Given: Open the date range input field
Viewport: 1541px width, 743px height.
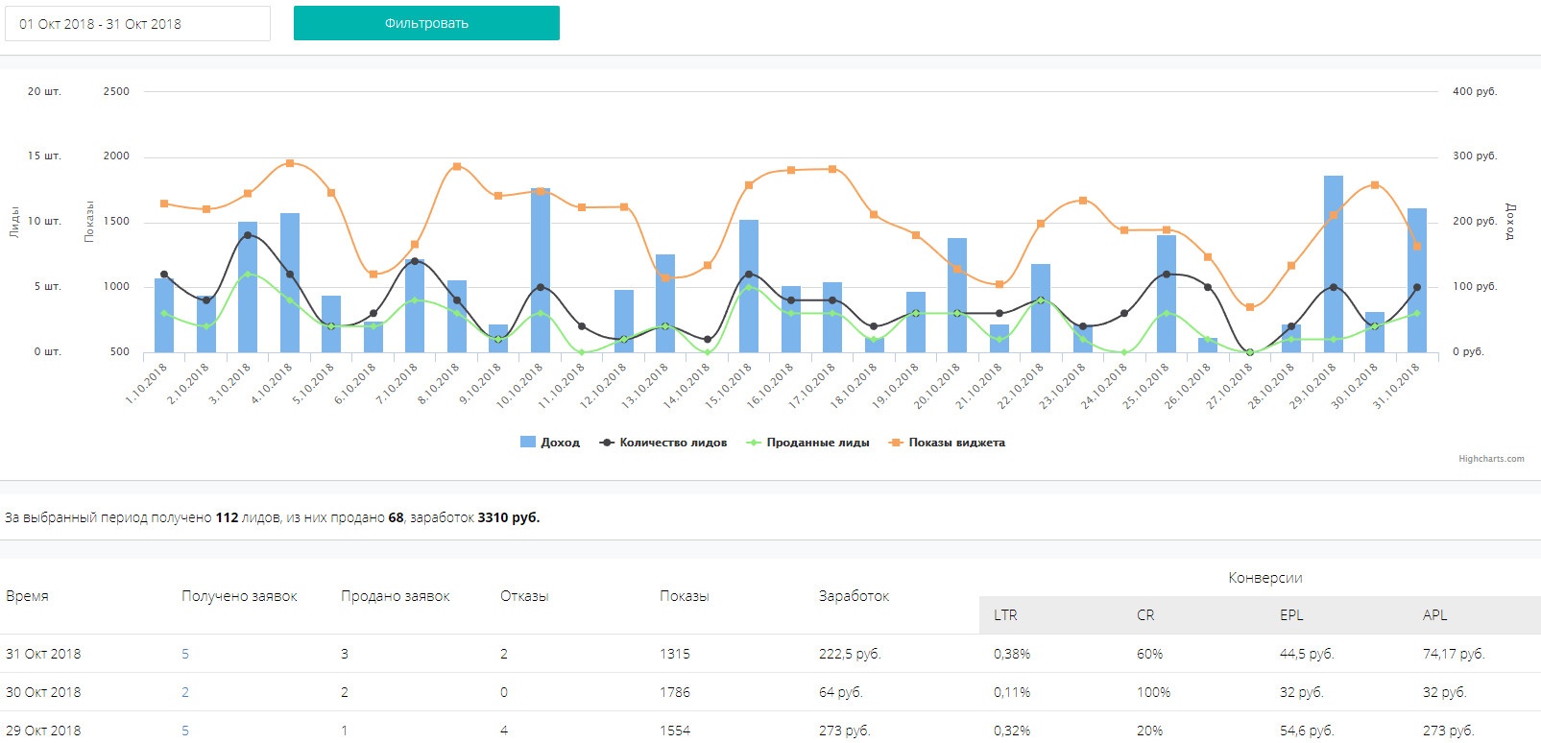Looking at the screenshot, I should click(x=137, y=24).
